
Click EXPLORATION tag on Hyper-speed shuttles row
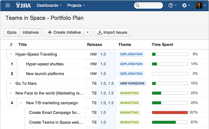pyautogui.click(x=131, y=64)
